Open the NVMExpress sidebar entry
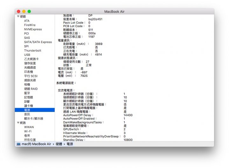The image size is (229, 168). [x=33, y=29]
